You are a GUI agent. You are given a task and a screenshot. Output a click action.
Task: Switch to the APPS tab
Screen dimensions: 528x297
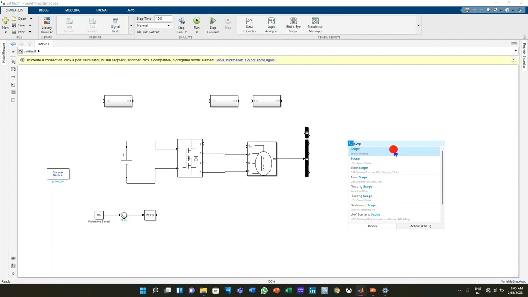[131, 10]
